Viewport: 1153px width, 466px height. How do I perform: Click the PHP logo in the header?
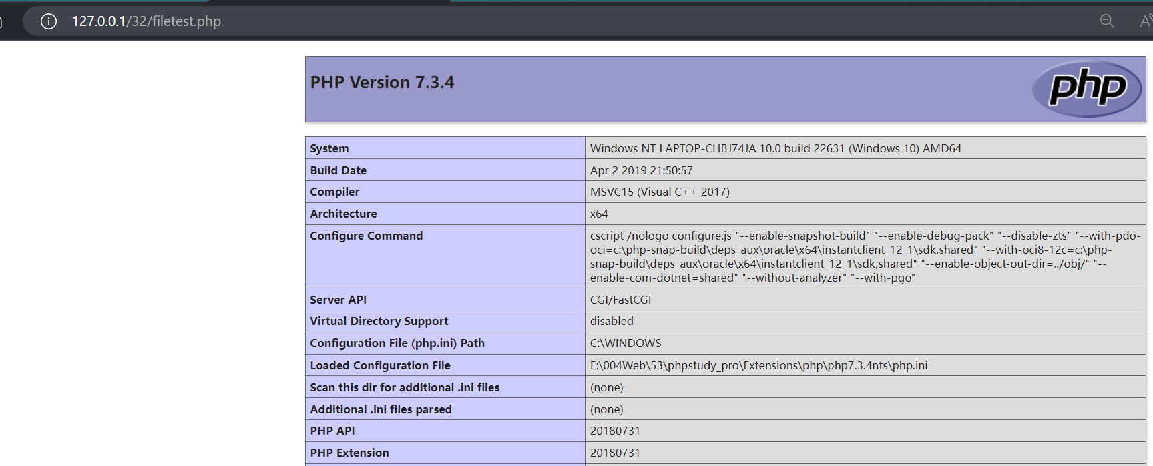point(1087,89)
